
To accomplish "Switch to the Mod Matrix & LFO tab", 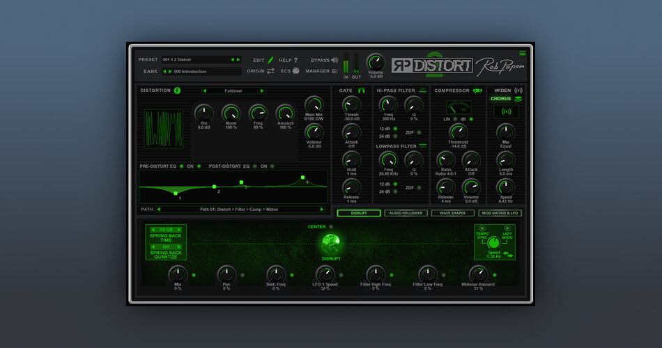I will (x=500, y=213).
